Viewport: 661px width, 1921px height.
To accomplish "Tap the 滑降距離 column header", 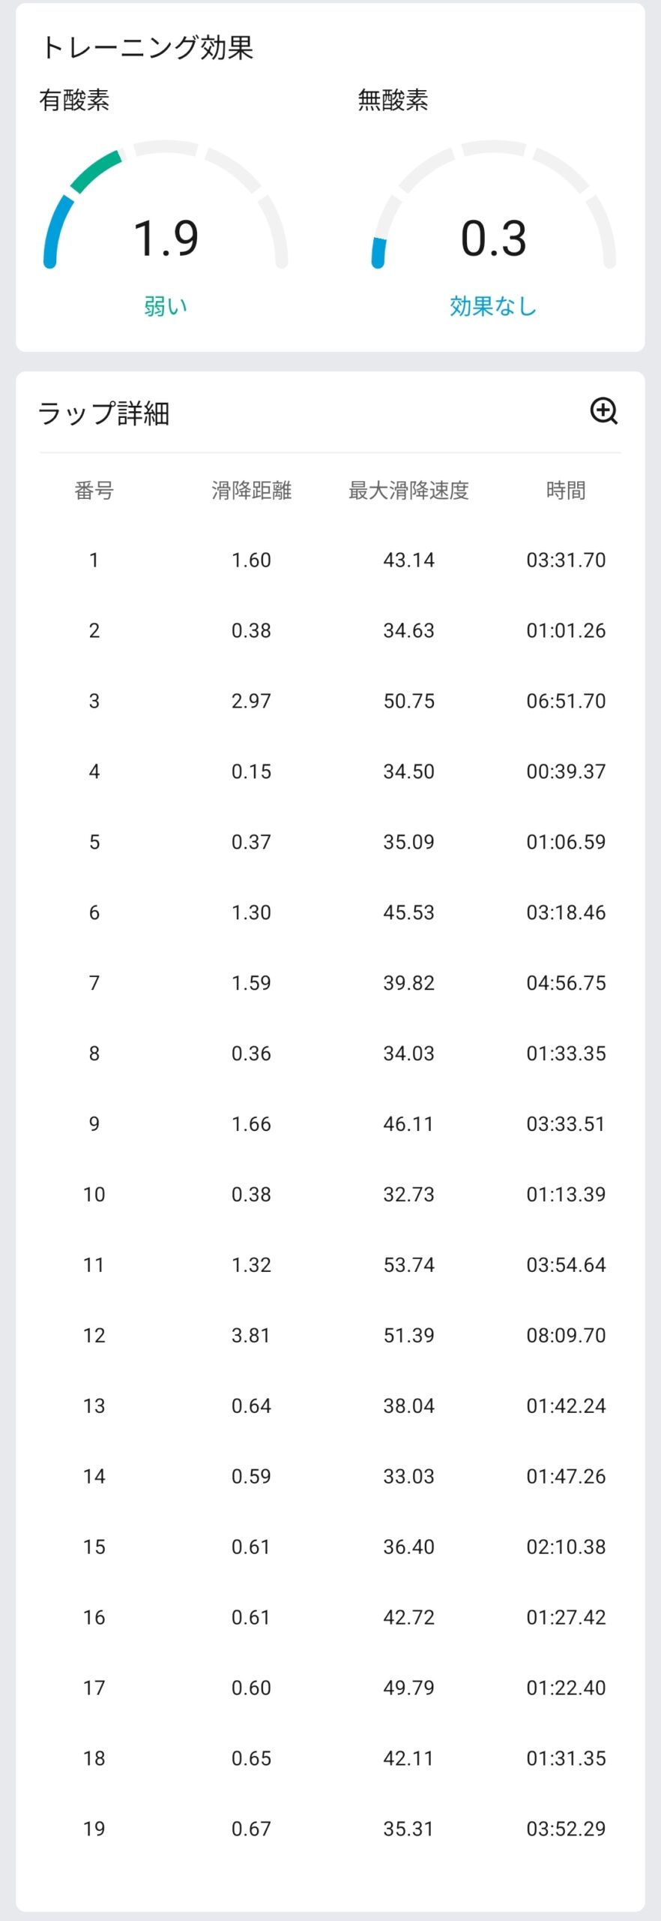I will pos(251,491).
